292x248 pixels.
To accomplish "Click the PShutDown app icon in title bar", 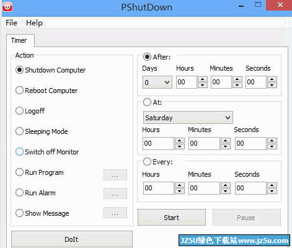I will [7, 6].
